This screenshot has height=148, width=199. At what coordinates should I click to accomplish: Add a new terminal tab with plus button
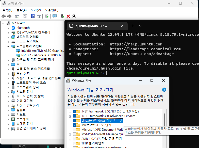click(x=133, y=26)
